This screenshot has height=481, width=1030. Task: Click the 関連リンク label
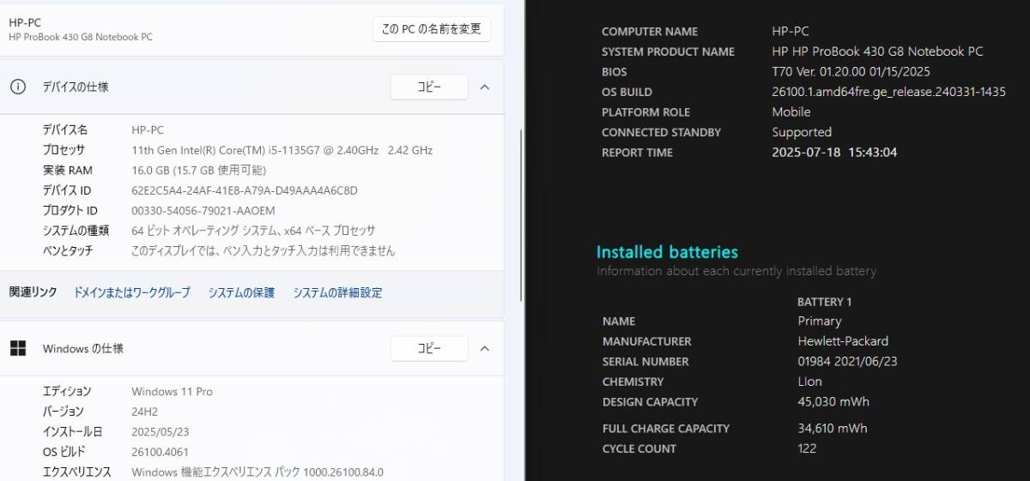pyautogui.click(x=33, y=292)
